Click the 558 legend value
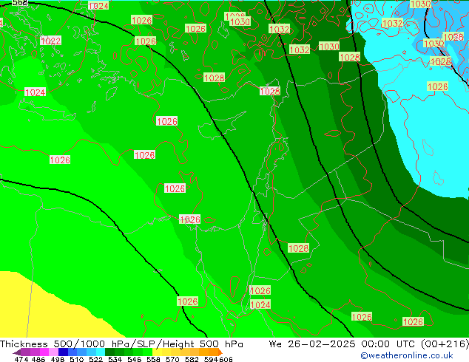 coord(153,359)
